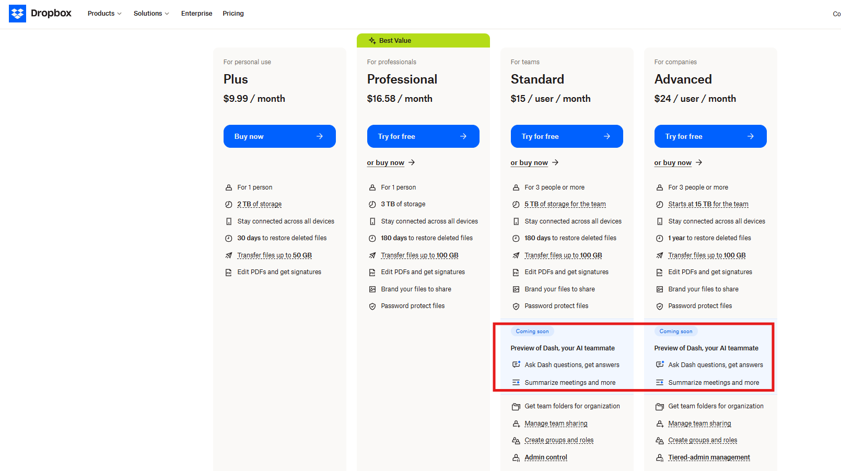Click the admin control icon in Standard column
The image size is (841, 471).
pos(516,457)
